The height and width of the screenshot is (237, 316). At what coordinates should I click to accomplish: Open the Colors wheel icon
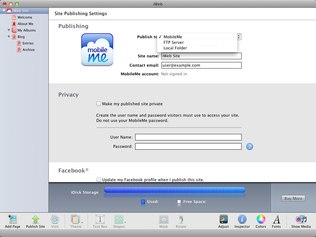pos(261,219)
